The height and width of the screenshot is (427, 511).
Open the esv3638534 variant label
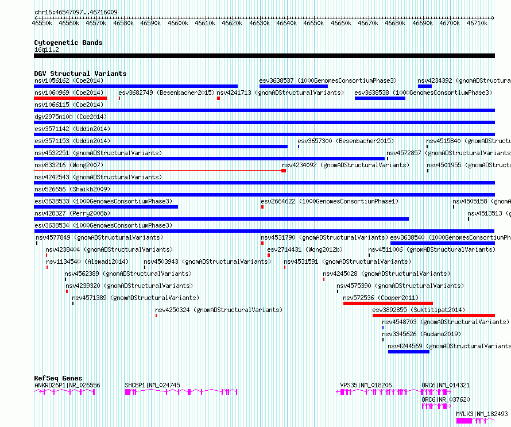(103, 225)
